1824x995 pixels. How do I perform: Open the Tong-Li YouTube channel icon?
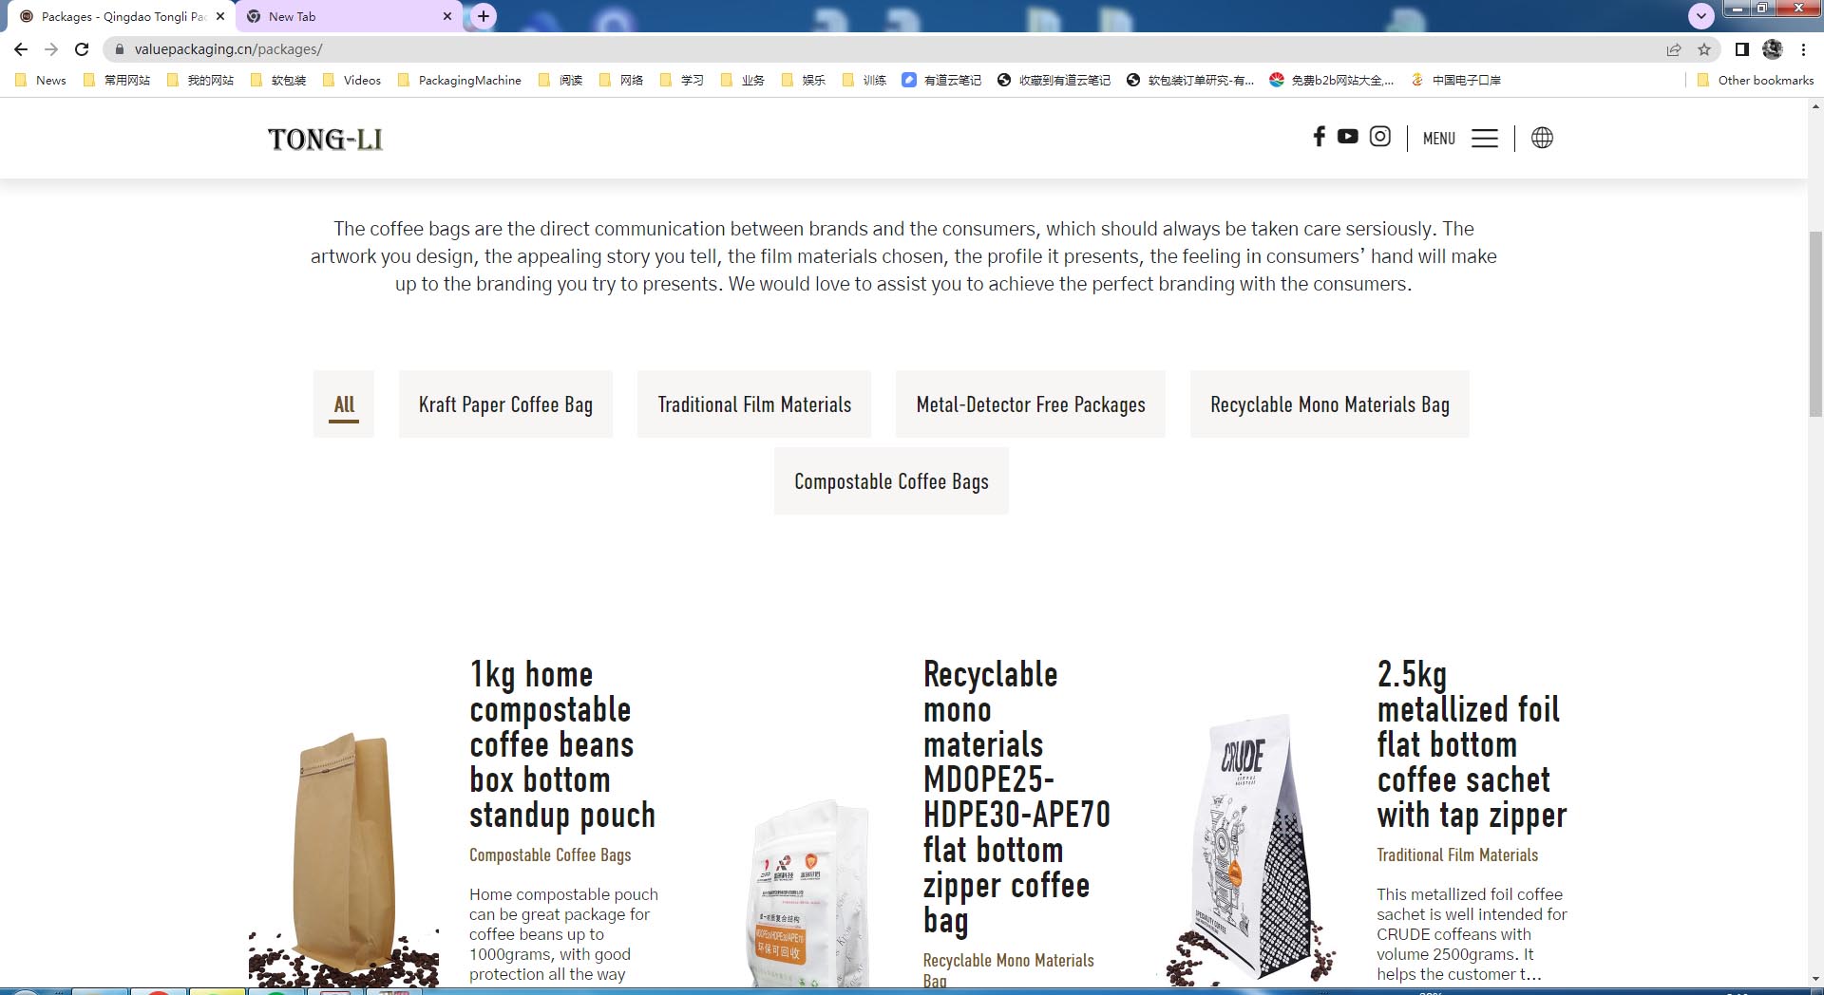[x=1347, y=137]
